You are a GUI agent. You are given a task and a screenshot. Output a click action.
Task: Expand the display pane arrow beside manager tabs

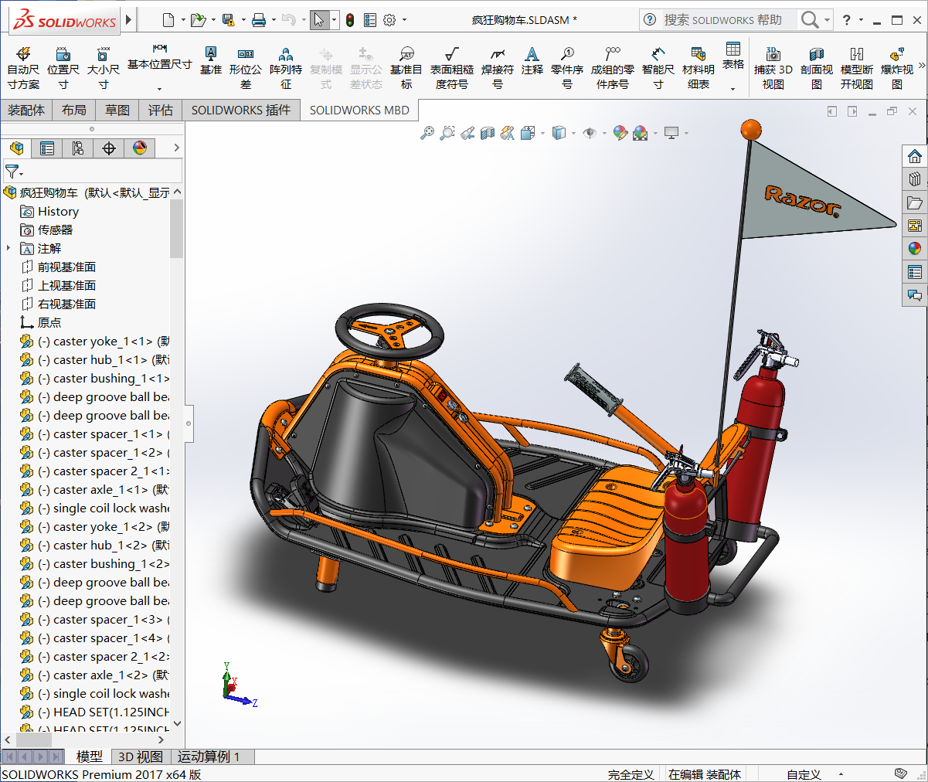pos(176,148)
